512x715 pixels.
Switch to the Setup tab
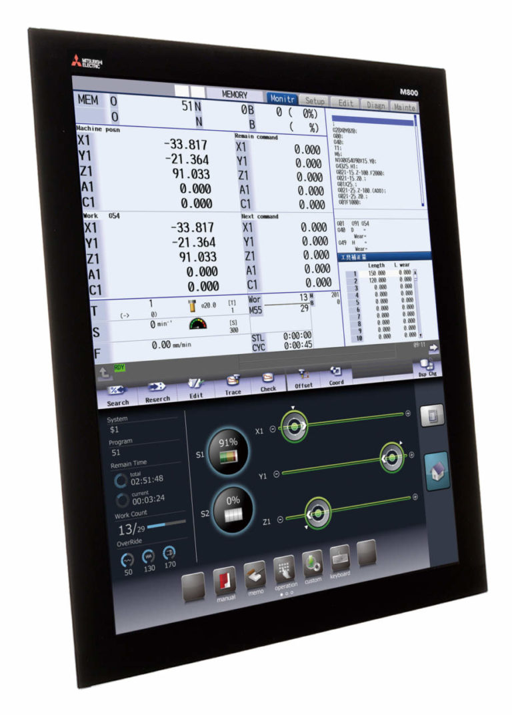coord(314,101)
